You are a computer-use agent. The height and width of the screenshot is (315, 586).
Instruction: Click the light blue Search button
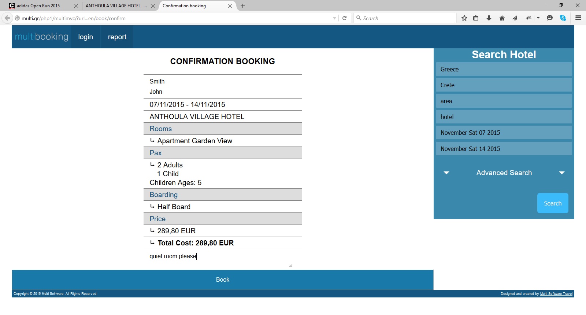(x=553, y=203)
